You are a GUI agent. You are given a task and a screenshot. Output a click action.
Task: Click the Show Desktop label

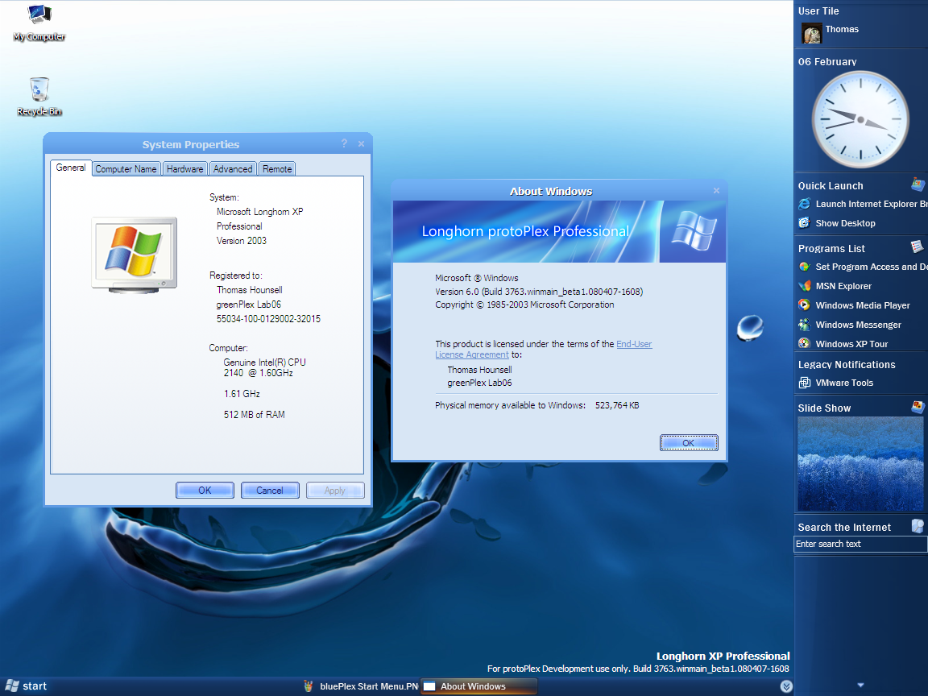tap(845, 223)
